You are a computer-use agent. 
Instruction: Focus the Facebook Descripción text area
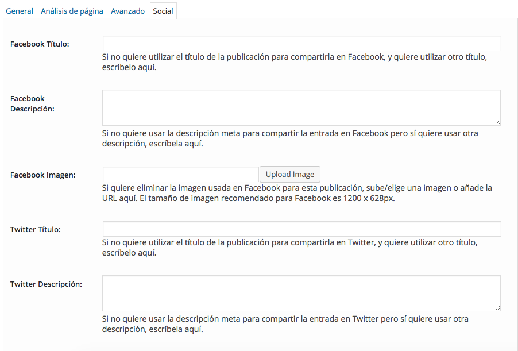coord(301,107)
